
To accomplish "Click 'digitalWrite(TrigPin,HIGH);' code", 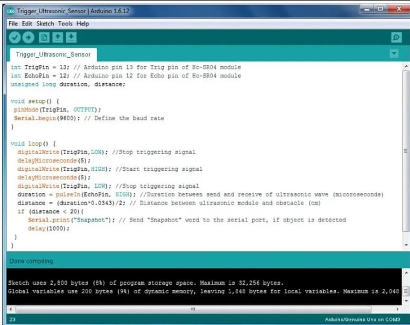I will pos(65,169).
